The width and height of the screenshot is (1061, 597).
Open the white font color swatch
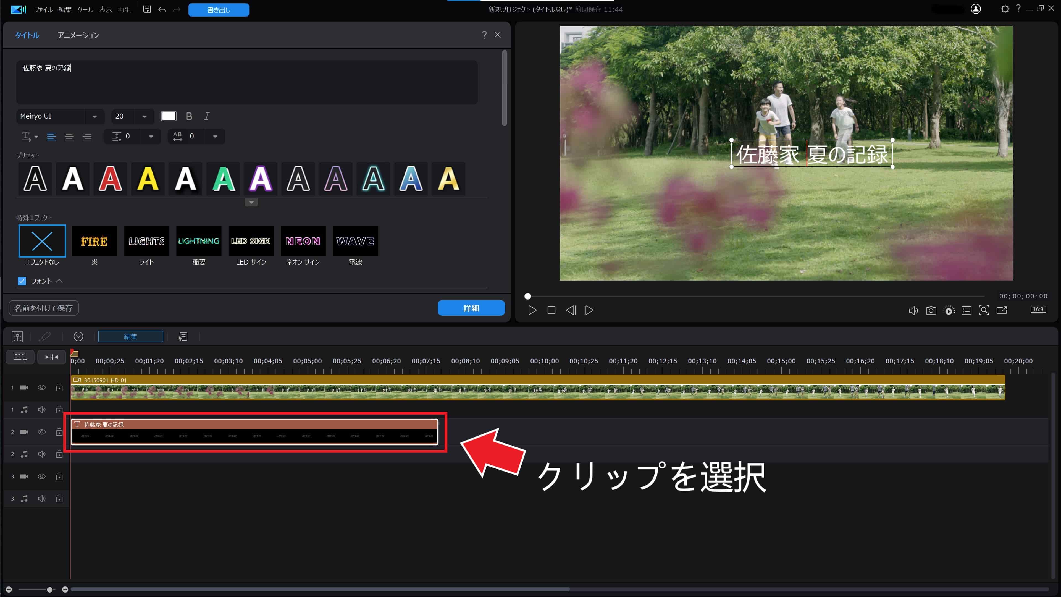point(169,116)
